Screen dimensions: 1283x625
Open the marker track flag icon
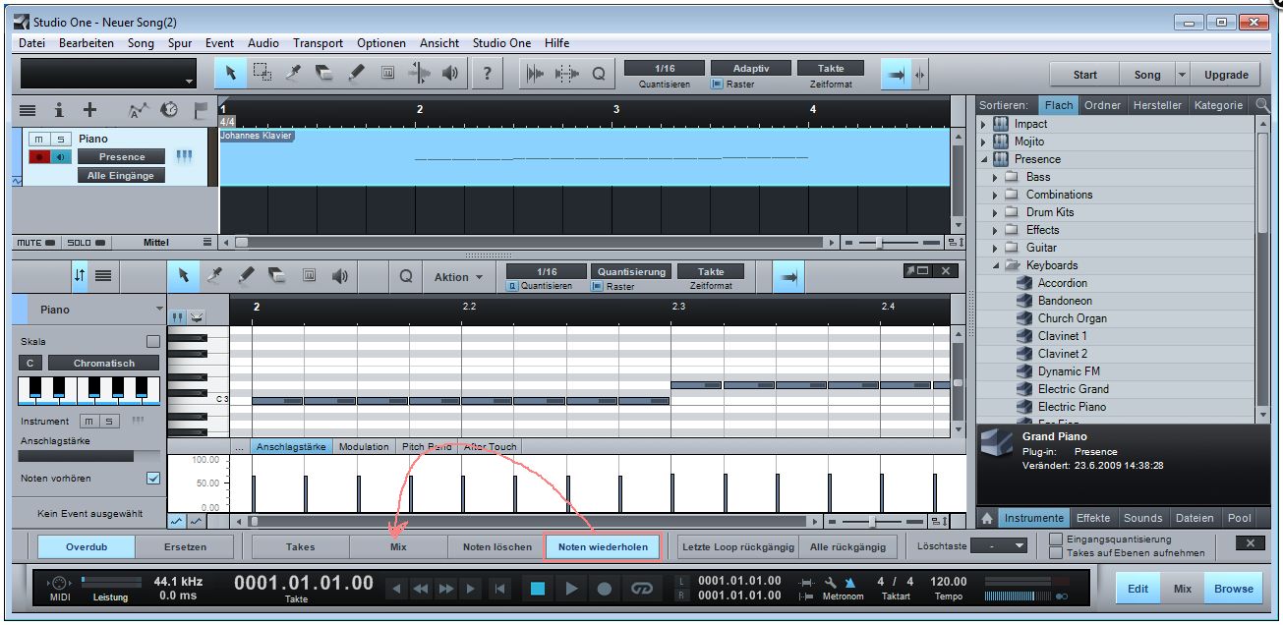tap(200, 110)
